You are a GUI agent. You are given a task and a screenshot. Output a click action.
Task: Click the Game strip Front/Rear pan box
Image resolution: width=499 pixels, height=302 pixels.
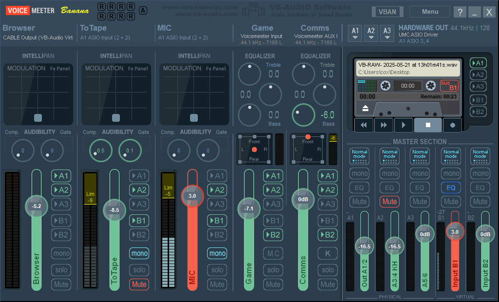click(x=254, y=149)
